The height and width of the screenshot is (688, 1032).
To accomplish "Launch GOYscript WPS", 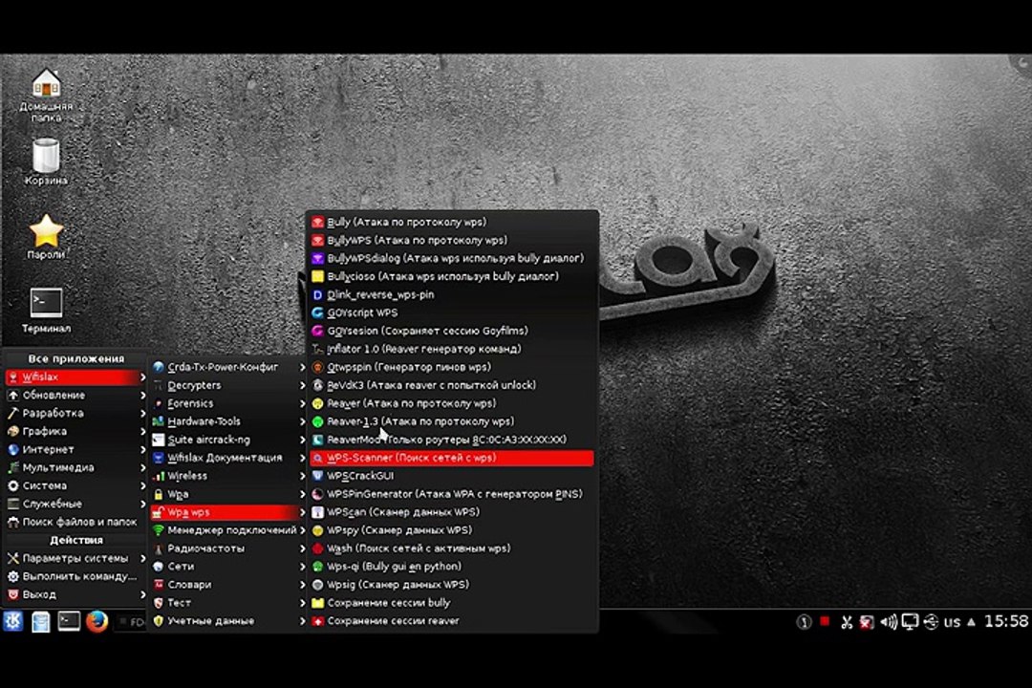I will [452, 312].
